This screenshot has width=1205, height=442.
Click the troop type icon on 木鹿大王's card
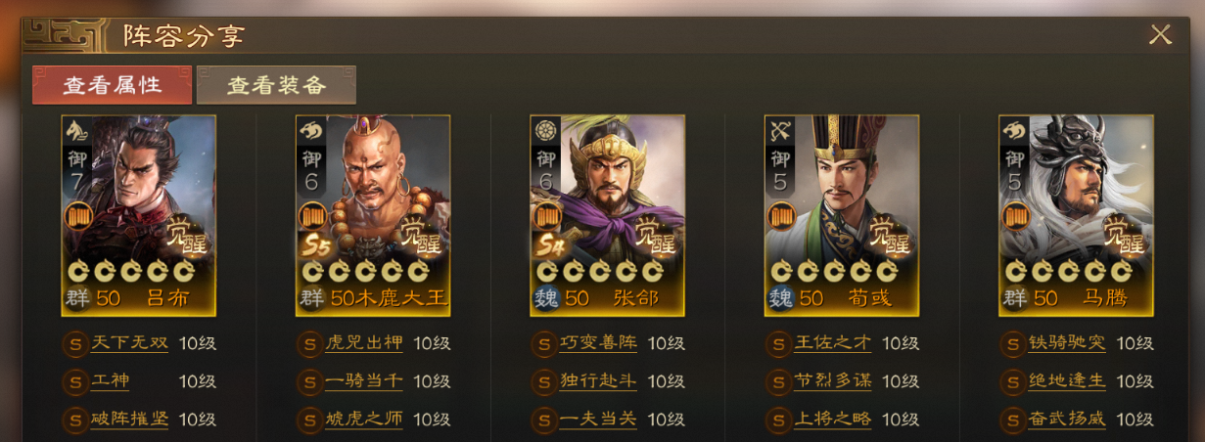click(x=308, y=130)
